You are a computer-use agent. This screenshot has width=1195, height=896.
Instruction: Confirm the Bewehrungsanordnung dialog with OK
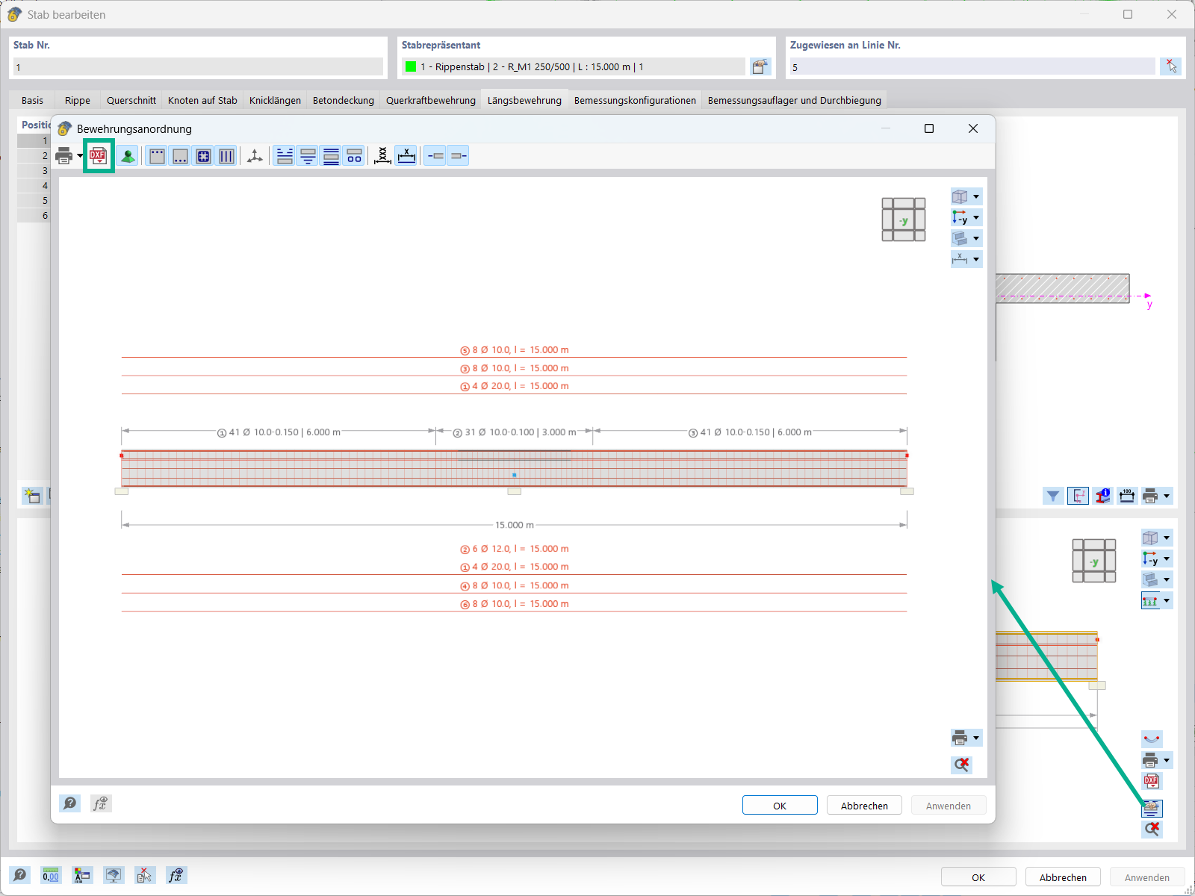click(x=780, y=805)
